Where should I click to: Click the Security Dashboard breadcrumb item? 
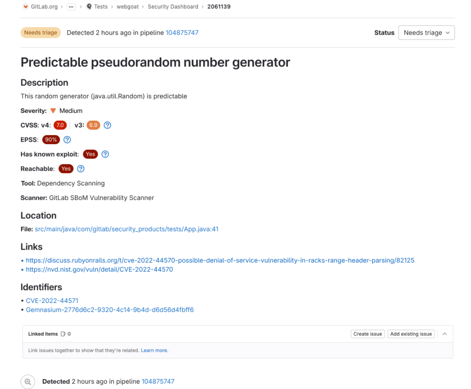tap(173, 7)
